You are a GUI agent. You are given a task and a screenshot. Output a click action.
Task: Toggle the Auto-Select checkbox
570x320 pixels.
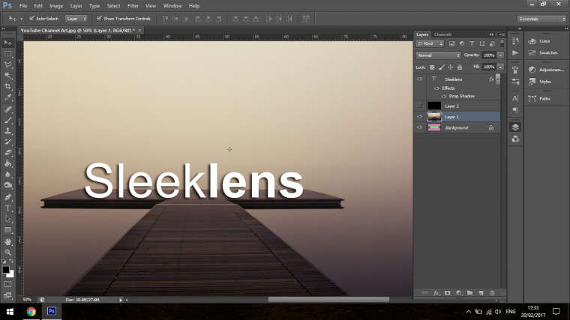coord(31,19)
